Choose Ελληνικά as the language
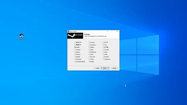Viewport: 187px width, 105px height. tap(89, 57)
